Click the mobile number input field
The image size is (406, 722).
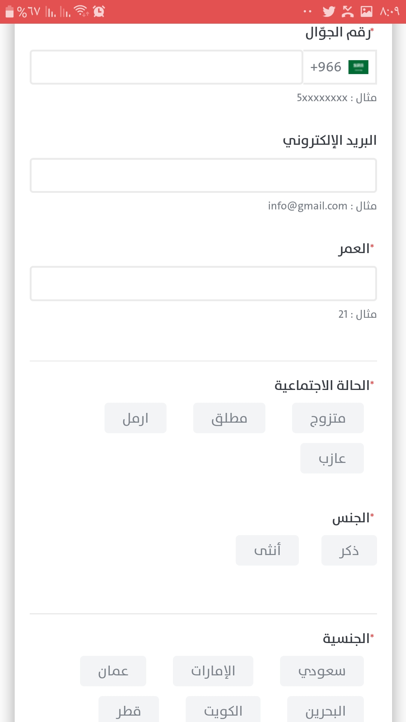point(167,67)
